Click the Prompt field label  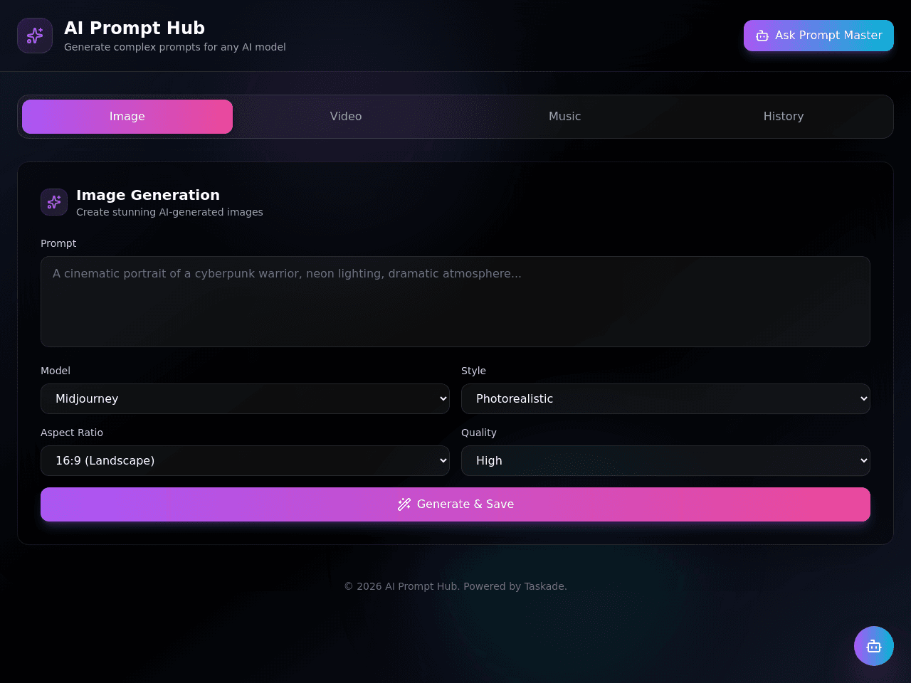[58, 243]
